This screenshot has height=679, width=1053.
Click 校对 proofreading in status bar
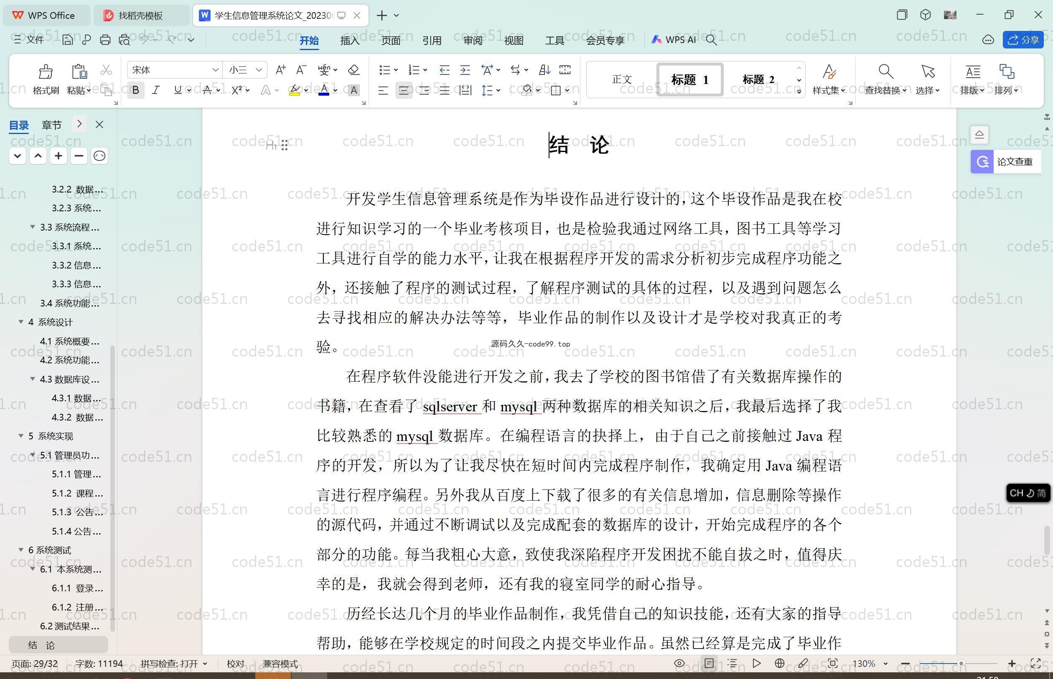(235, 664)
